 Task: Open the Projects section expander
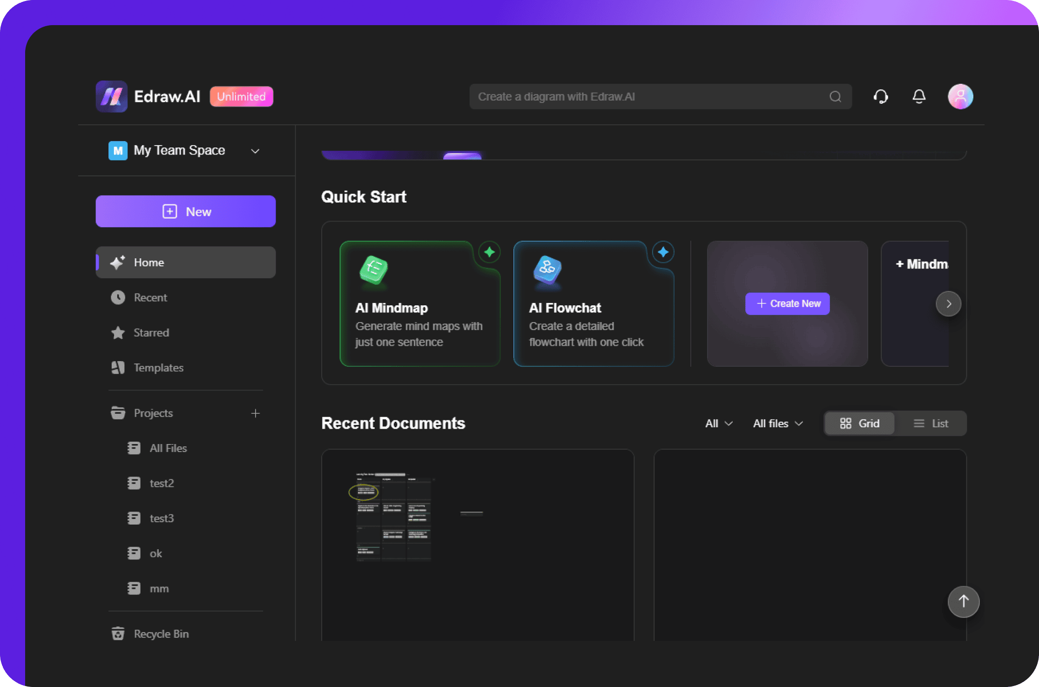point(153,412)
